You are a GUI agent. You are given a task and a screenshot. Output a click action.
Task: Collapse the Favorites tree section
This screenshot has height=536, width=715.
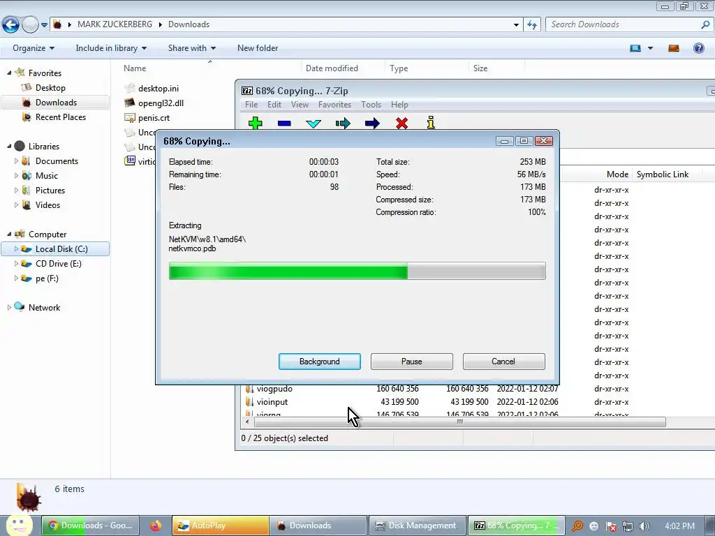[x=9, y=73]
